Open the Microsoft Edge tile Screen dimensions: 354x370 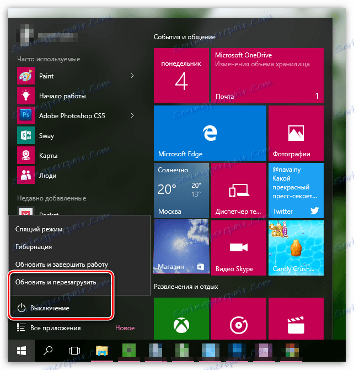point(210,133)
